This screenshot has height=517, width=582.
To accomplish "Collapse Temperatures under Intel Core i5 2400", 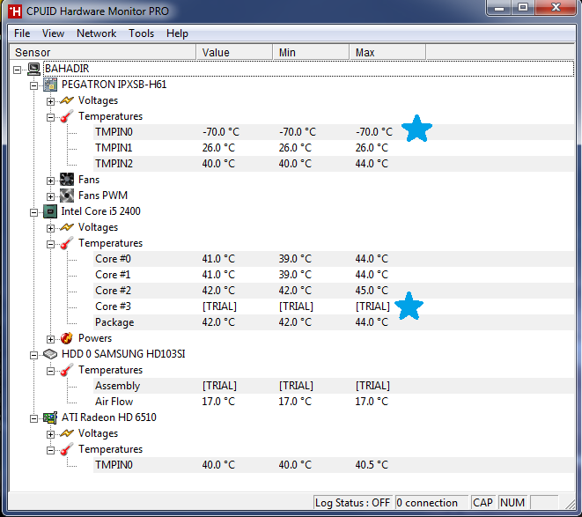I will tap(50, 243).
